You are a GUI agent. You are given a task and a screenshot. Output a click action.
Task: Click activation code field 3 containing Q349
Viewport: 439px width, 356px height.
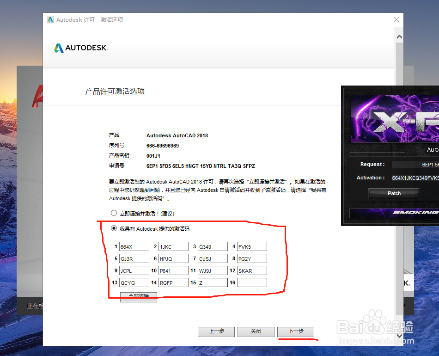[x=213, y=246]
